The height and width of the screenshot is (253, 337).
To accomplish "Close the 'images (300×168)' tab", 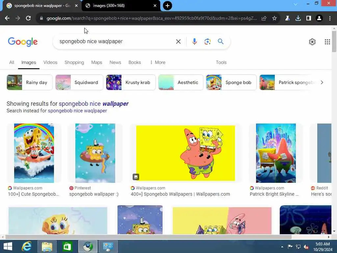I will tap(155, 6).
